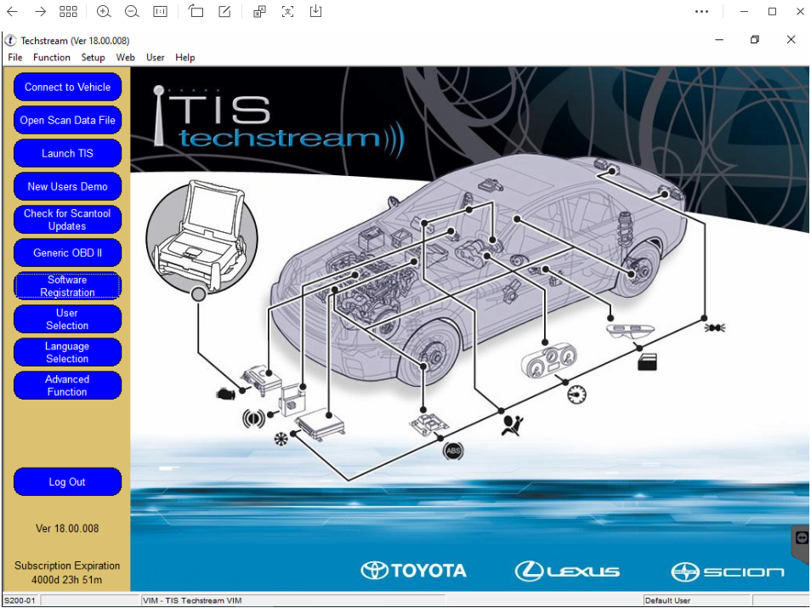Viewport: 811px width, 608px height.
Task: Click the zoom out magnifier icon
Action: pyautogui.click(x=132, y=11)
